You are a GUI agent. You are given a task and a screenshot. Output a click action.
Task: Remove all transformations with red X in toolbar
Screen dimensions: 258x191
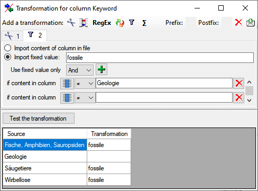(x=238, y=23)
